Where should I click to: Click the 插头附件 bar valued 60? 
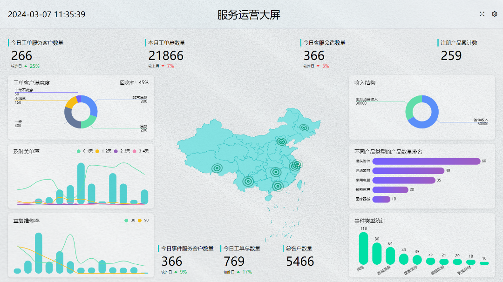(x=426, y=161)
